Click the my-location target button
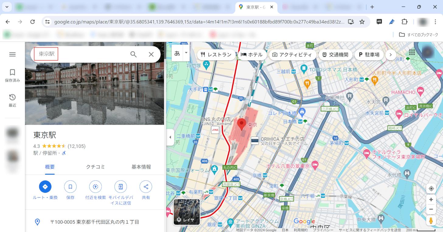The image size is (443, 232). point(431,189)
